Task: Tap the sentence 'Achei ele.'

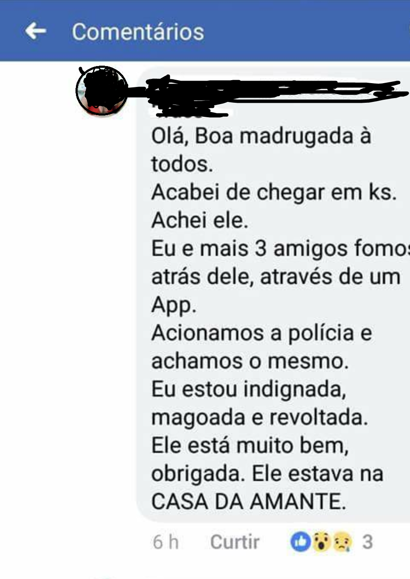Action: tap(200, 220)
